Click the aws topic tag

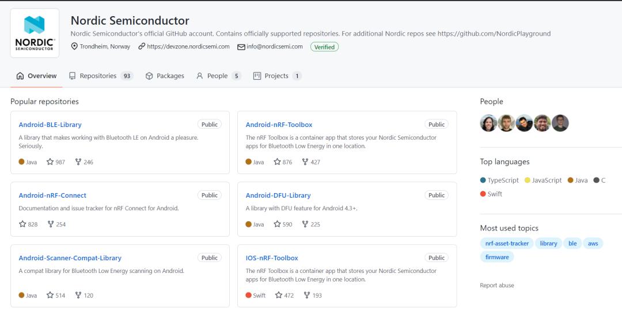pyautogui.click(x=593, y=244)
